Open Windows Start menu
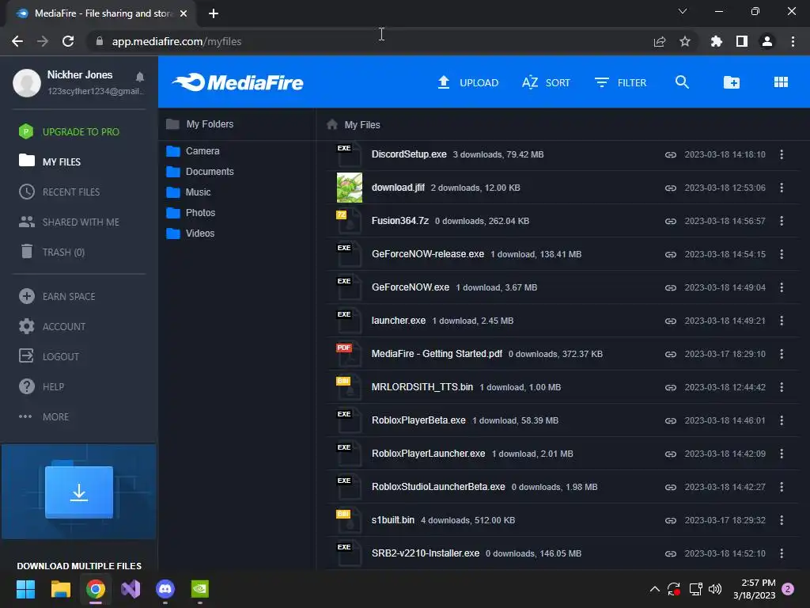 [25, 589]
